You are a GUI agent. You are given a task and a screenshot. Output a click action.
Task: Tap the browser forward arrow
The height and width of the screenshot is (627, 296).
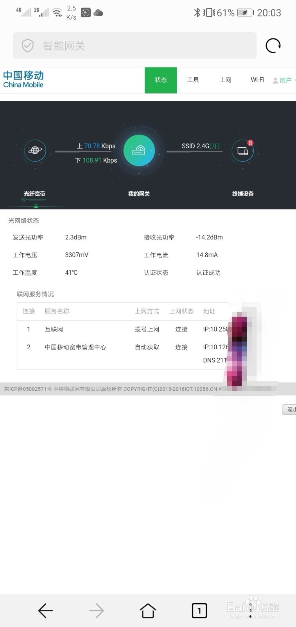tap(96, 611)
